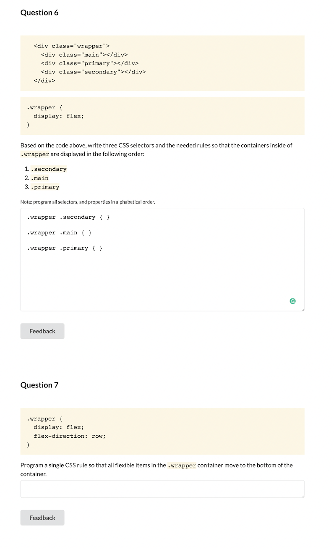The image size is (334, 549).
Task: Click the .wrapper highlight in Question 7 text
Action: (182, 465)
